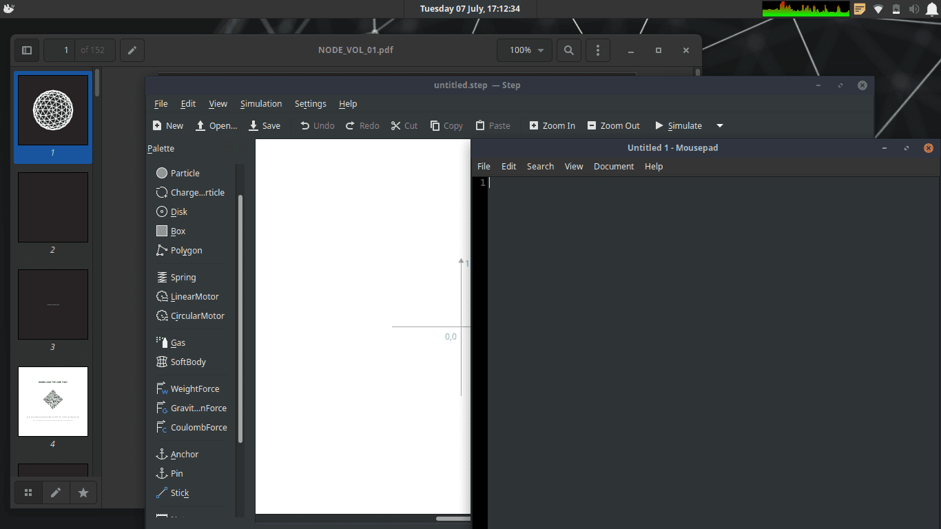Click Zoom Out in Step toolbar

coord(614,125)
